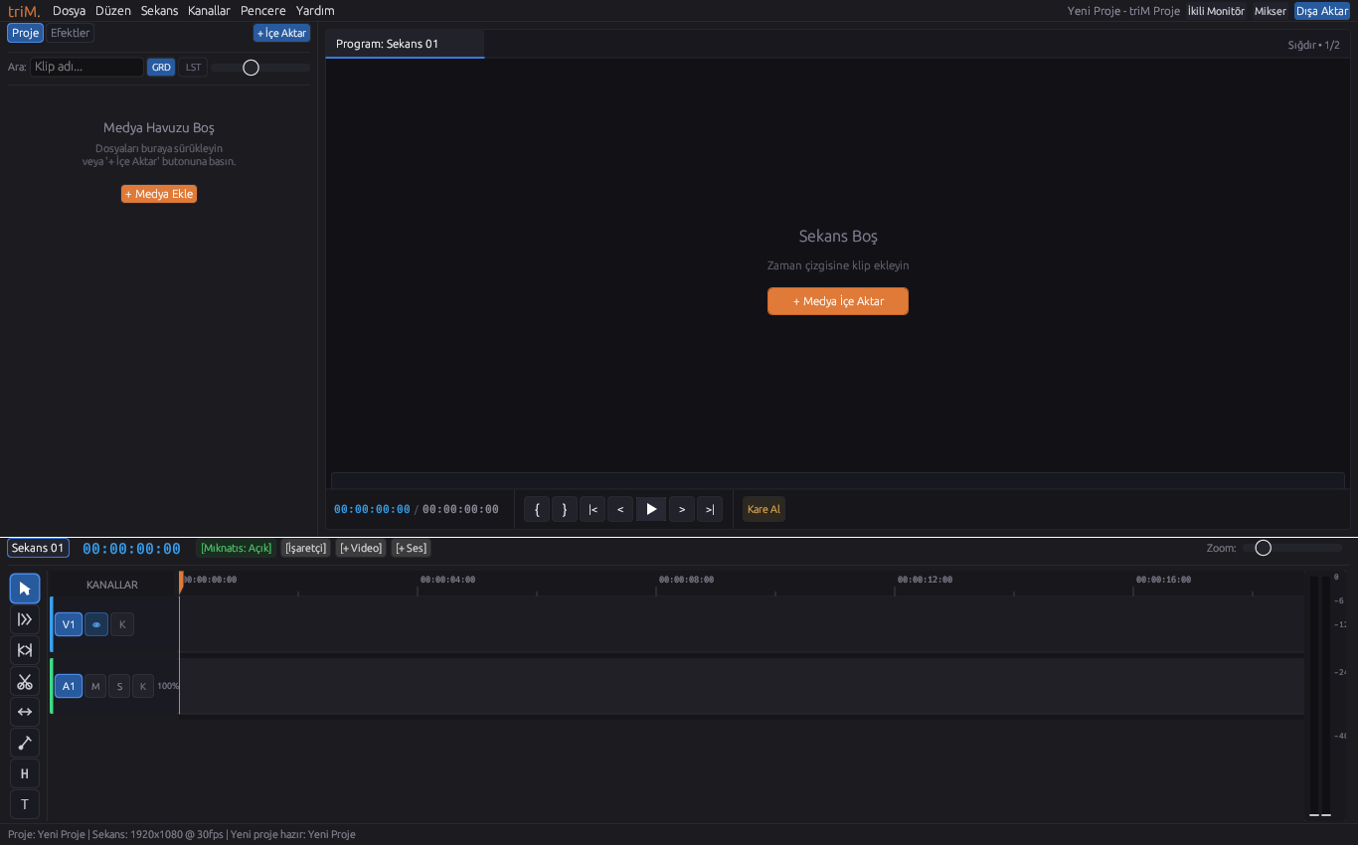This screenshot has width=1358, height=845.
Task: Switch media pool to LST list view
Action: coord(193,68)
